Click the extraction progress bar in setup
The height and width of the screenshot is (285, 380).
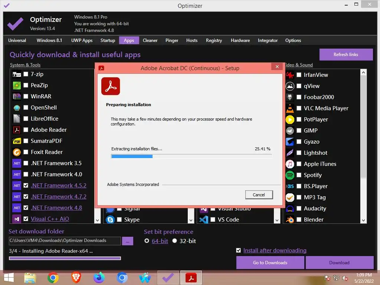tap(191, 156)
